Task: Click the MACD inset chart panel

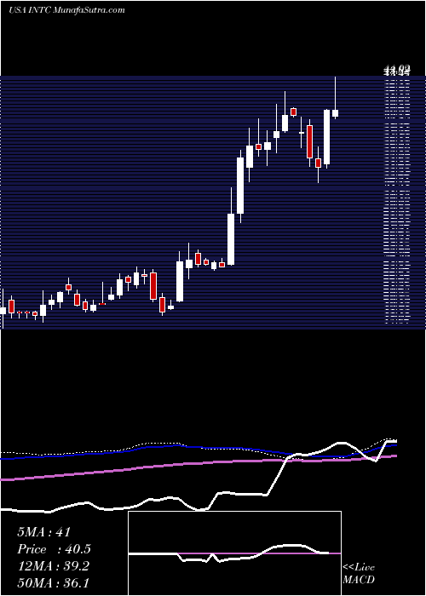Action: (234, 553)
